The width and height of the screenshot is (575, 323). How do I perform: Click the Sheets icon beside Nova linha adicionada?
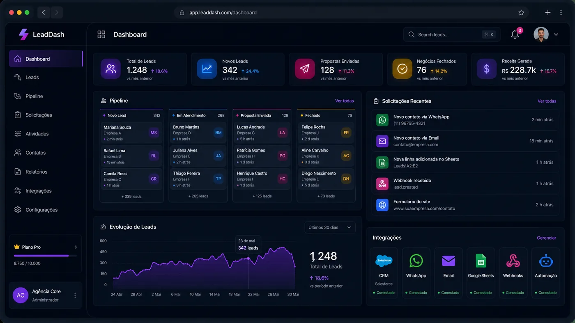[x=382, y=163]
